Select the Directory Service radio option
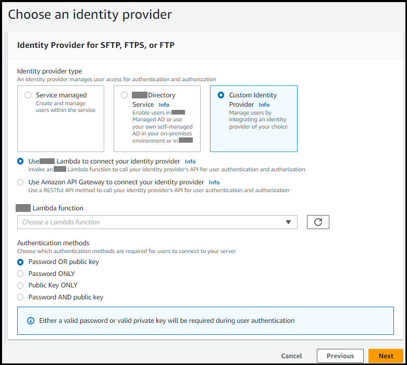The width and height of the screenshot is (407, 365). click(x=124, y=95)
